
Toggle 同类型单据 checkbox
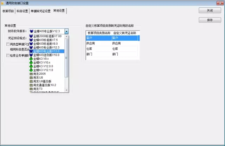8,44
